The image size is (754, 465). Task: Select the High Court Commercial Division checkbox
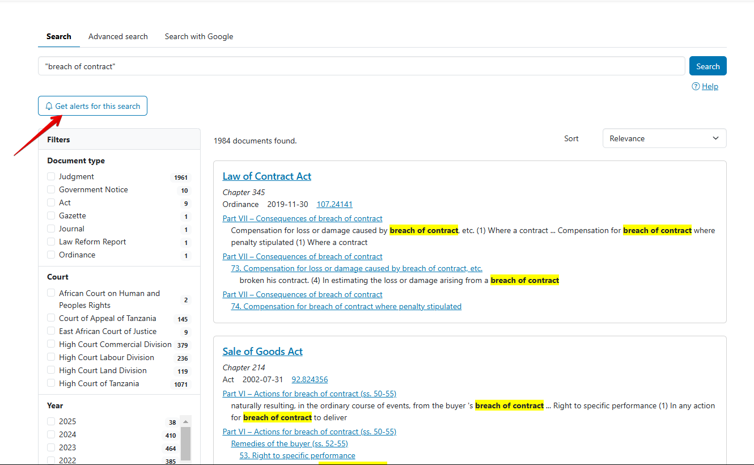pos(52,344)
